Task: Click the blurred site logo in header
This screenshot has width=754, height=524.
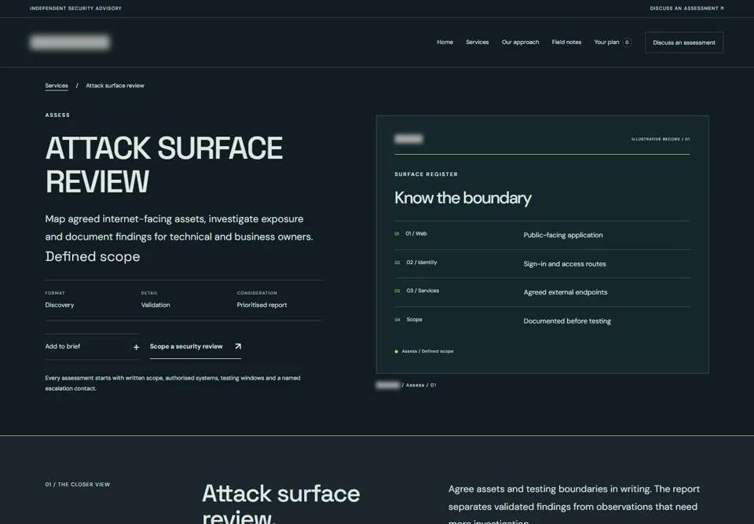Action: 70,42
